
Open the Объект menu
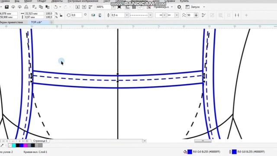[42, 1]
